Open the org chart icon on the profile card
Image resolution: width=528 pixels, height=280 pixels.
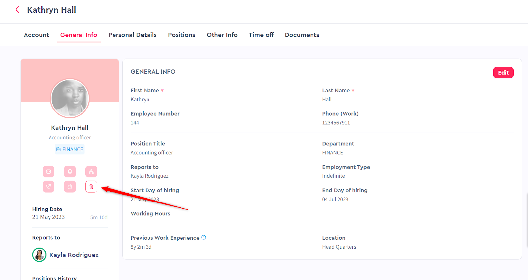91,171
